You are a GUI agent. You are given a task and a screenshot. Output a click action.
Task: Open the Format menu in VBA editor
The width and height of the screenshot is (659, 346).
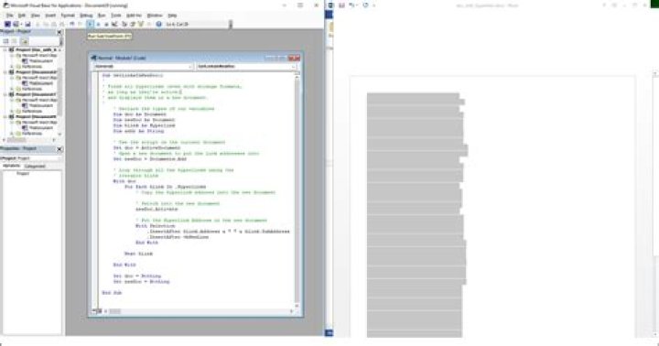click(68, 16)
